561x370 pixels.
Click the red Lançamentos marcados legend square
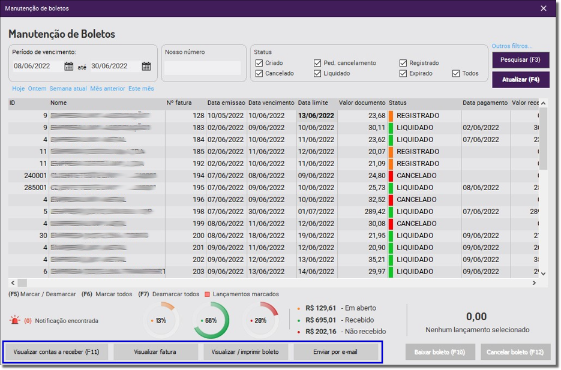207,294
